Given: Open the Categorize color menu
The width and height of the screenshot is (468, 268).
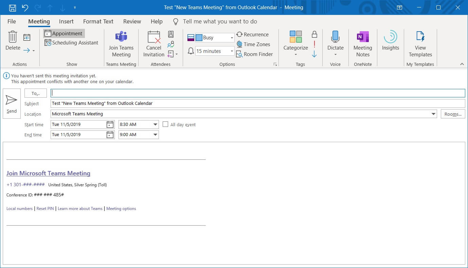Looking at the screenshot, I should 296,43.
